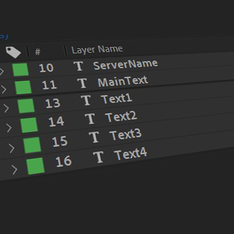Expand the Text3 layer chevron
This screenshot has width=234, height=234.
(x=11, y=148)
